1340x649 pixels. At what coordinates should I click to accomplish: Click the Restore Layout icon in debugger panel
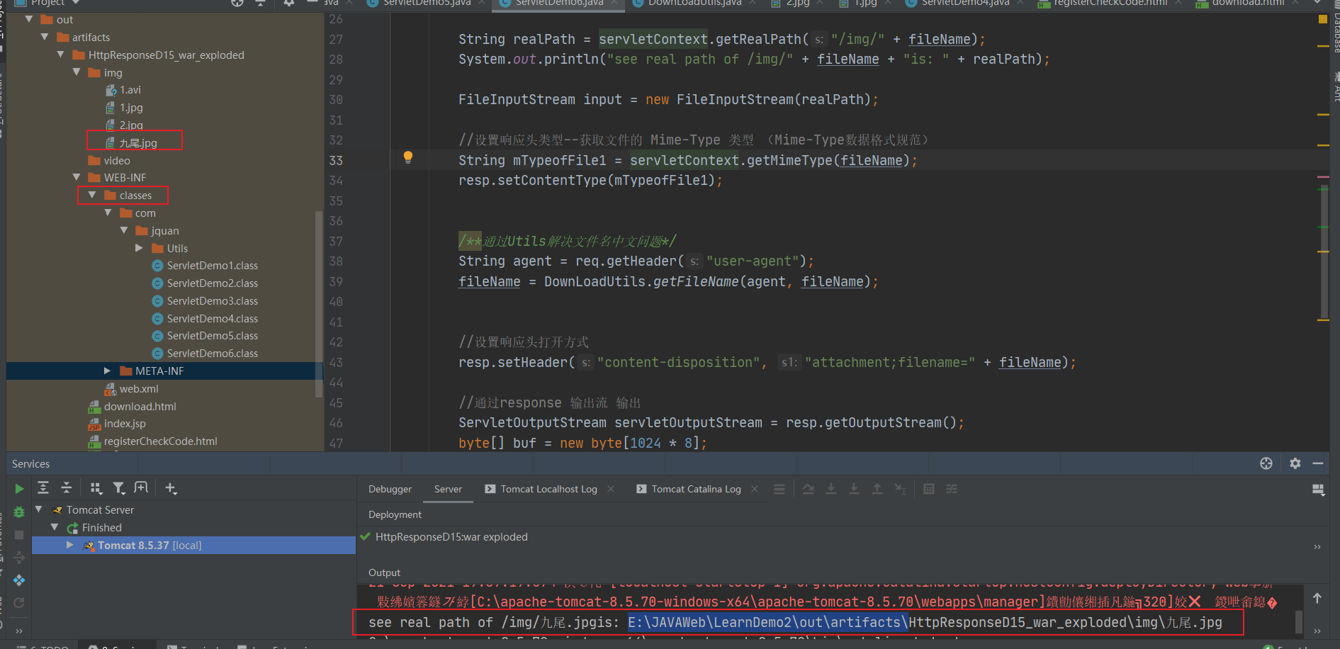click(x=1318, y=490)
